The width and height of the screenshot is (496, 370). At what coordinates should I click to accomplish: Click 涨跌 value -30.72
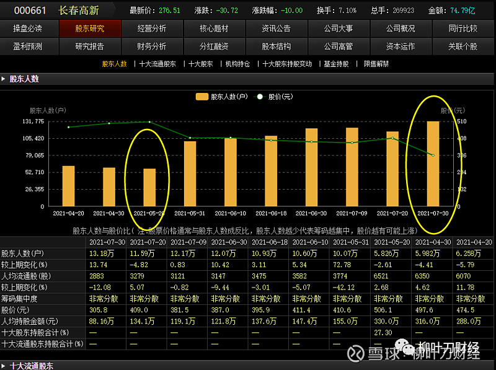[227, 11]
